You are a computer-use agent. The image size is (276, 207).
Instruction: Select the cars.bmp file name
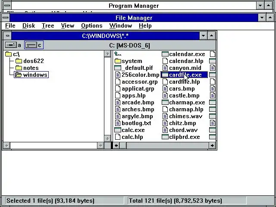coord(182,88)
